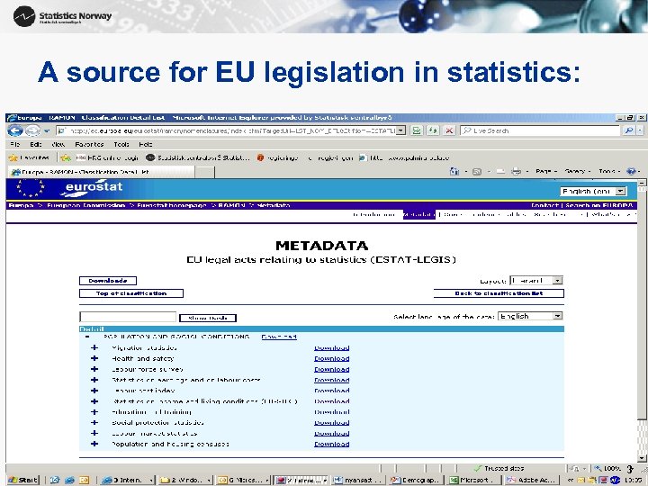Screen dimensions: 648x486
Task: Collapse Population and Social Conditions section
Action: tap(86, 337)
